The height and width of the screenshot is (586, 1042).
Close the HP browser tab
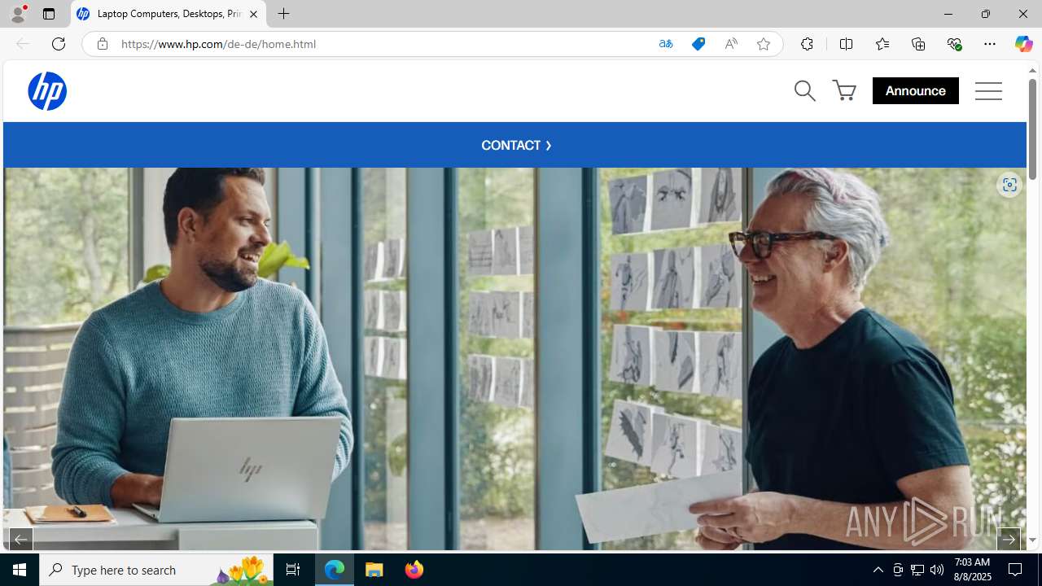(x=253, y=14)
